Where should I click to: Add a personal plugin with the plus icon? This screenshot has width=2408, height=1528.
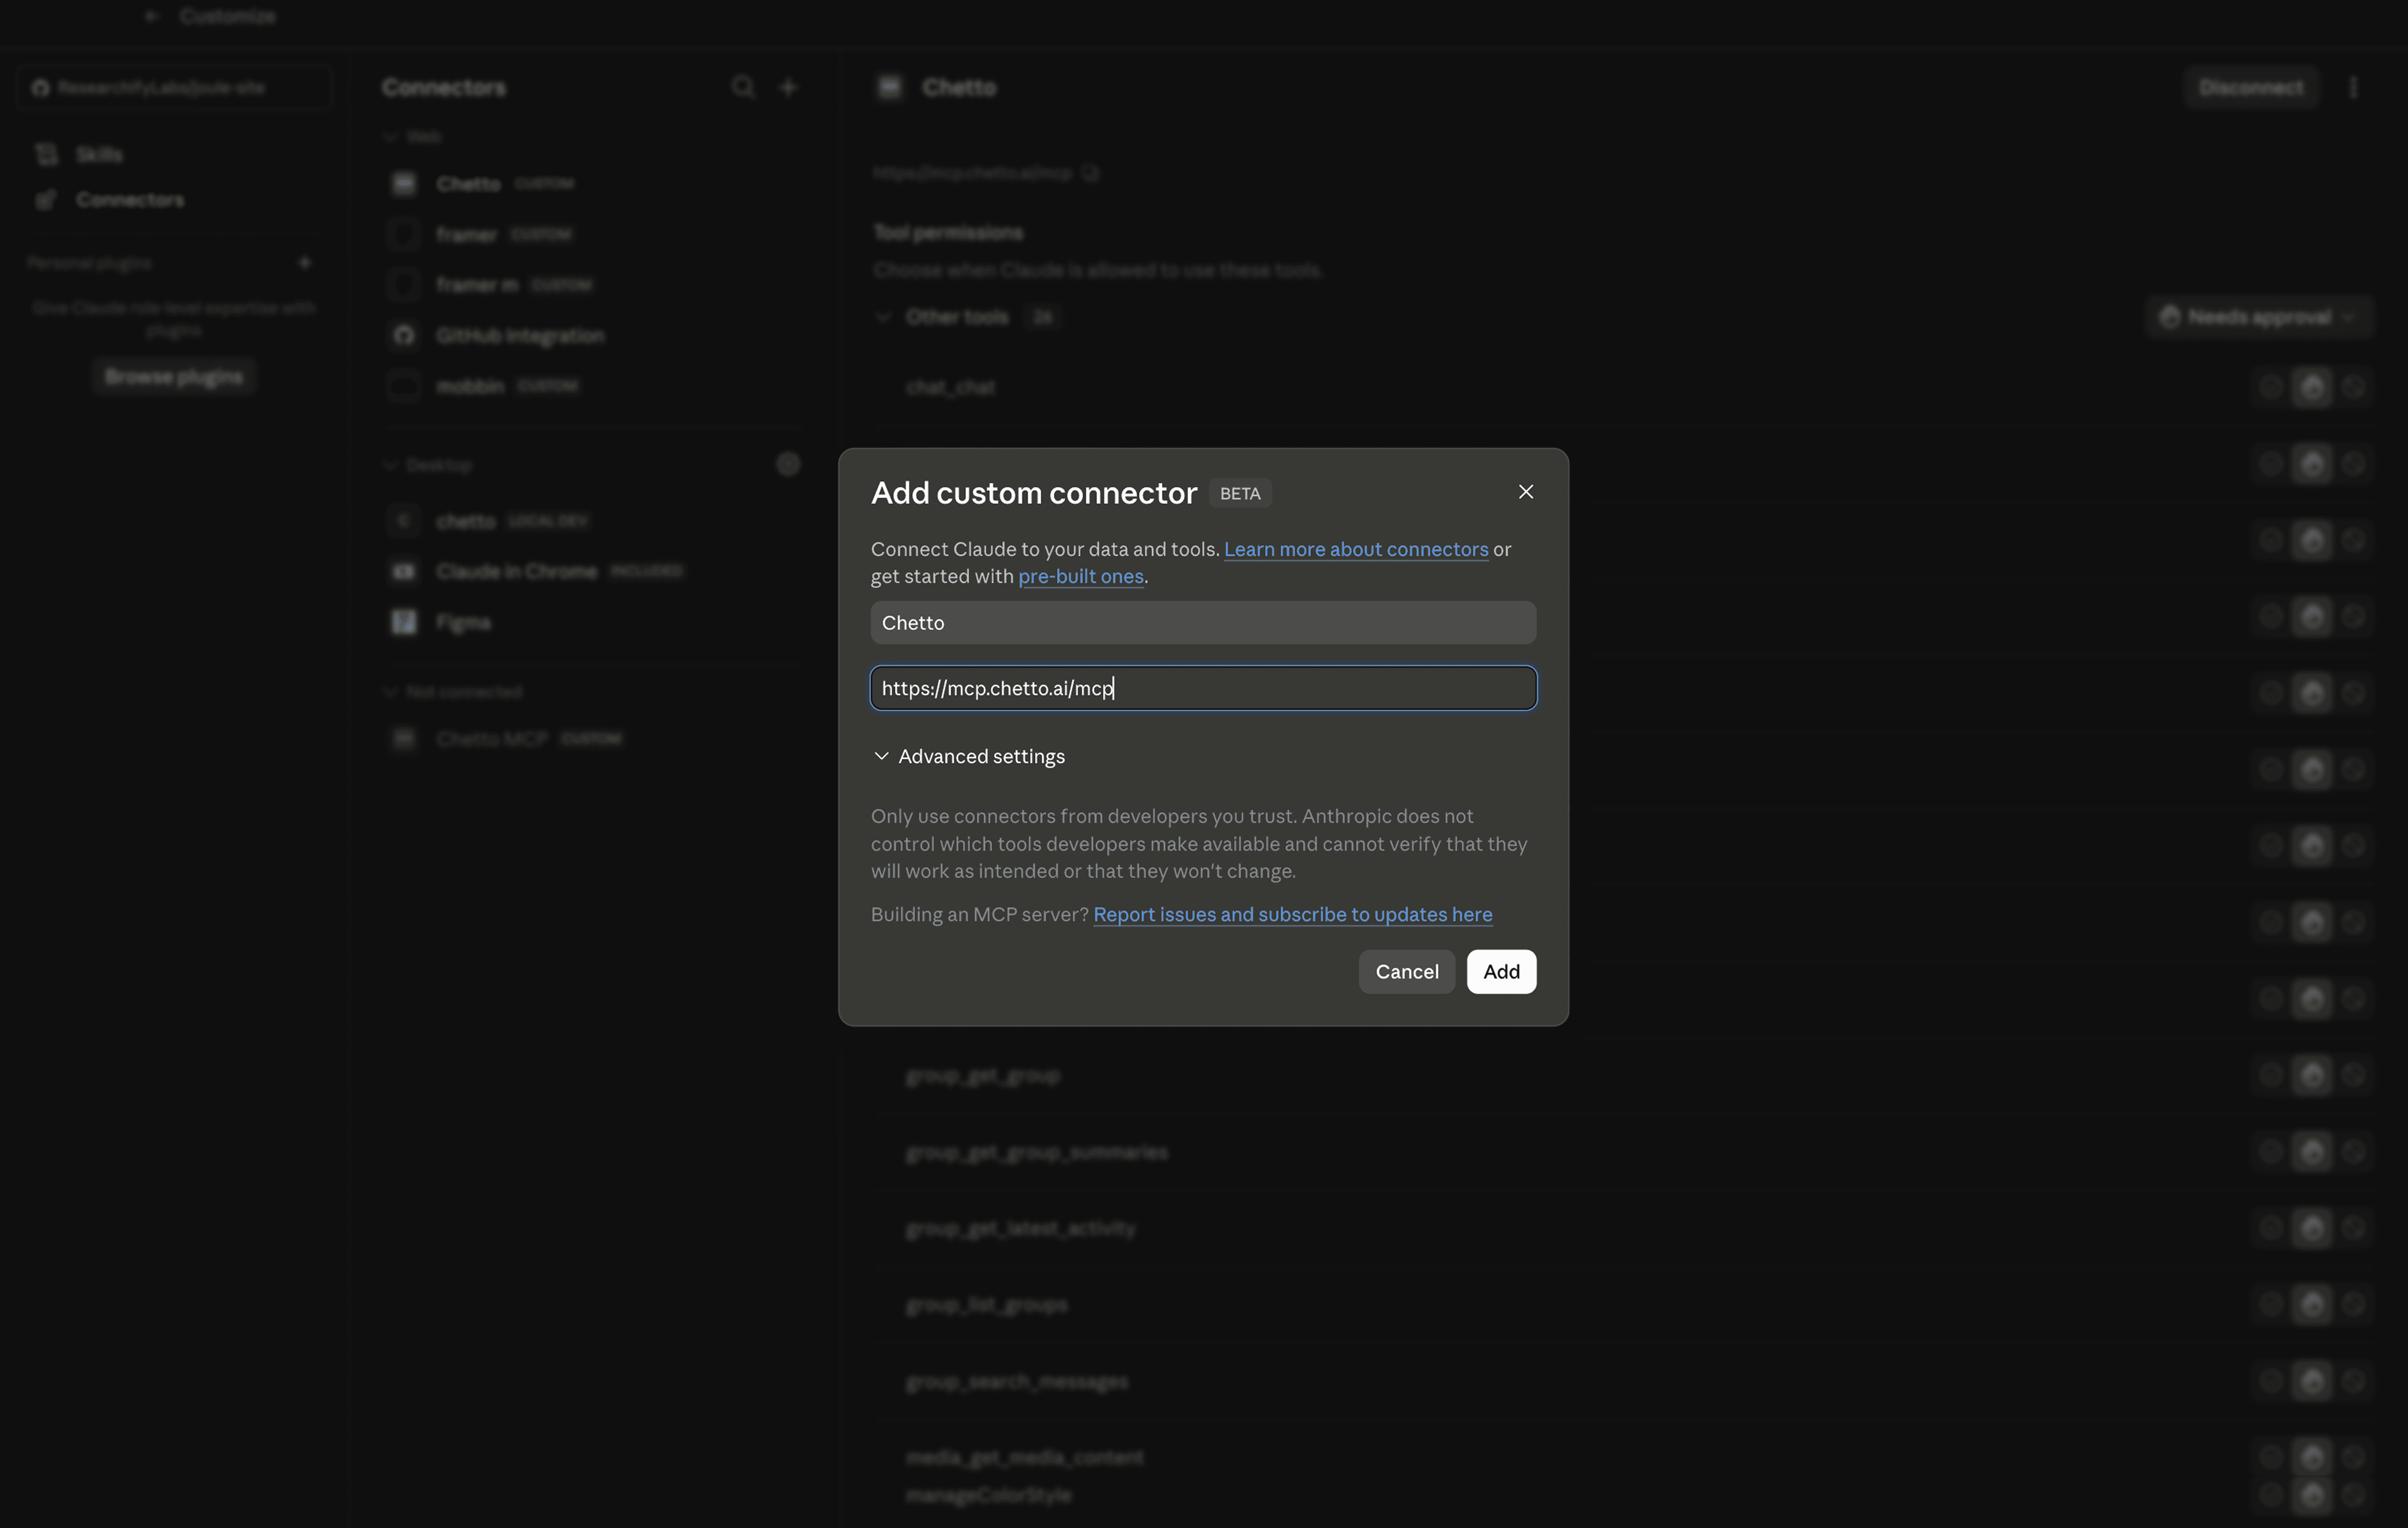(x=305, y=263)
